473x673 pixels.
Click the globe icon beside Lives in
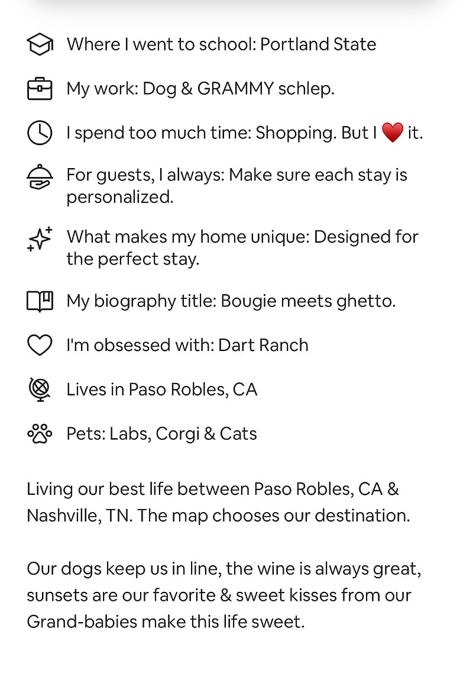point(40,389)
